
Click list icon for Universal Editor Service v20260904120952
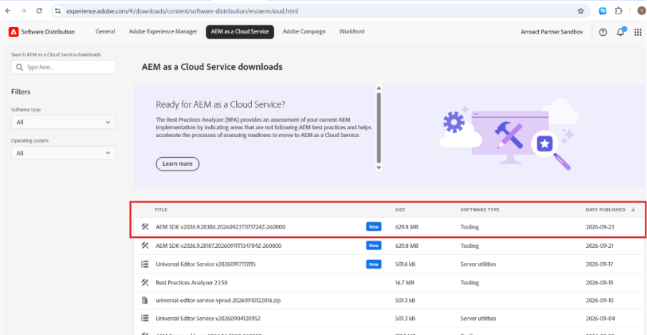click(x=145, y=318)
